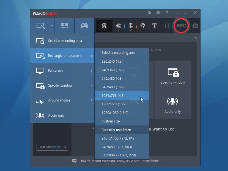Choose Select a recording area in mode menu

[x=62, y=41]
